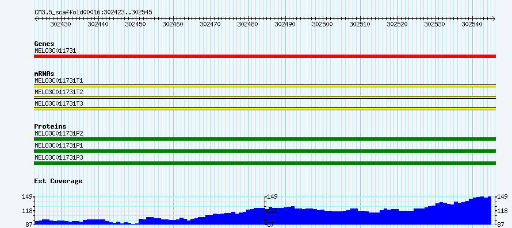Screen dimensions: 512x228
Task: Click the right arrow end of ruler
Action: pyautogui.click(x=494, y=19)
